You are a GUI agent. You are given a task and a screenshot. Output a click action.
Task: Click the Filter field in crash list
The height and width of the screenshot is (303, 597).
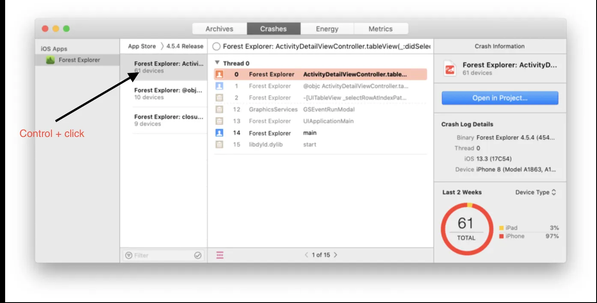click(x=163, y=255)
